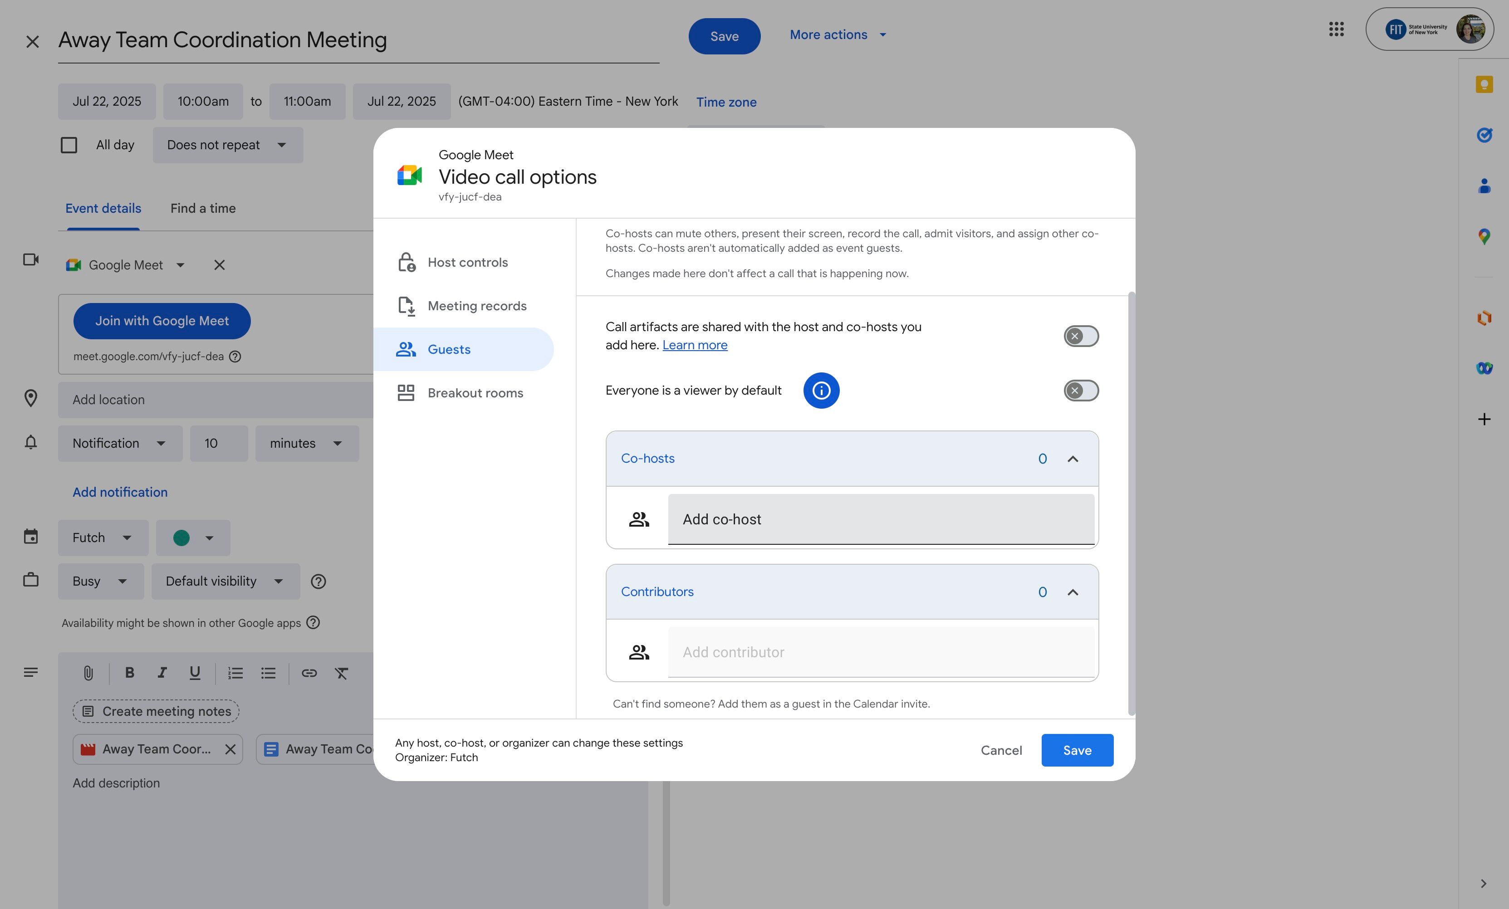Screen dimensions: 1509x909
Task: Open the event color picker
Action: click(193, 538)
